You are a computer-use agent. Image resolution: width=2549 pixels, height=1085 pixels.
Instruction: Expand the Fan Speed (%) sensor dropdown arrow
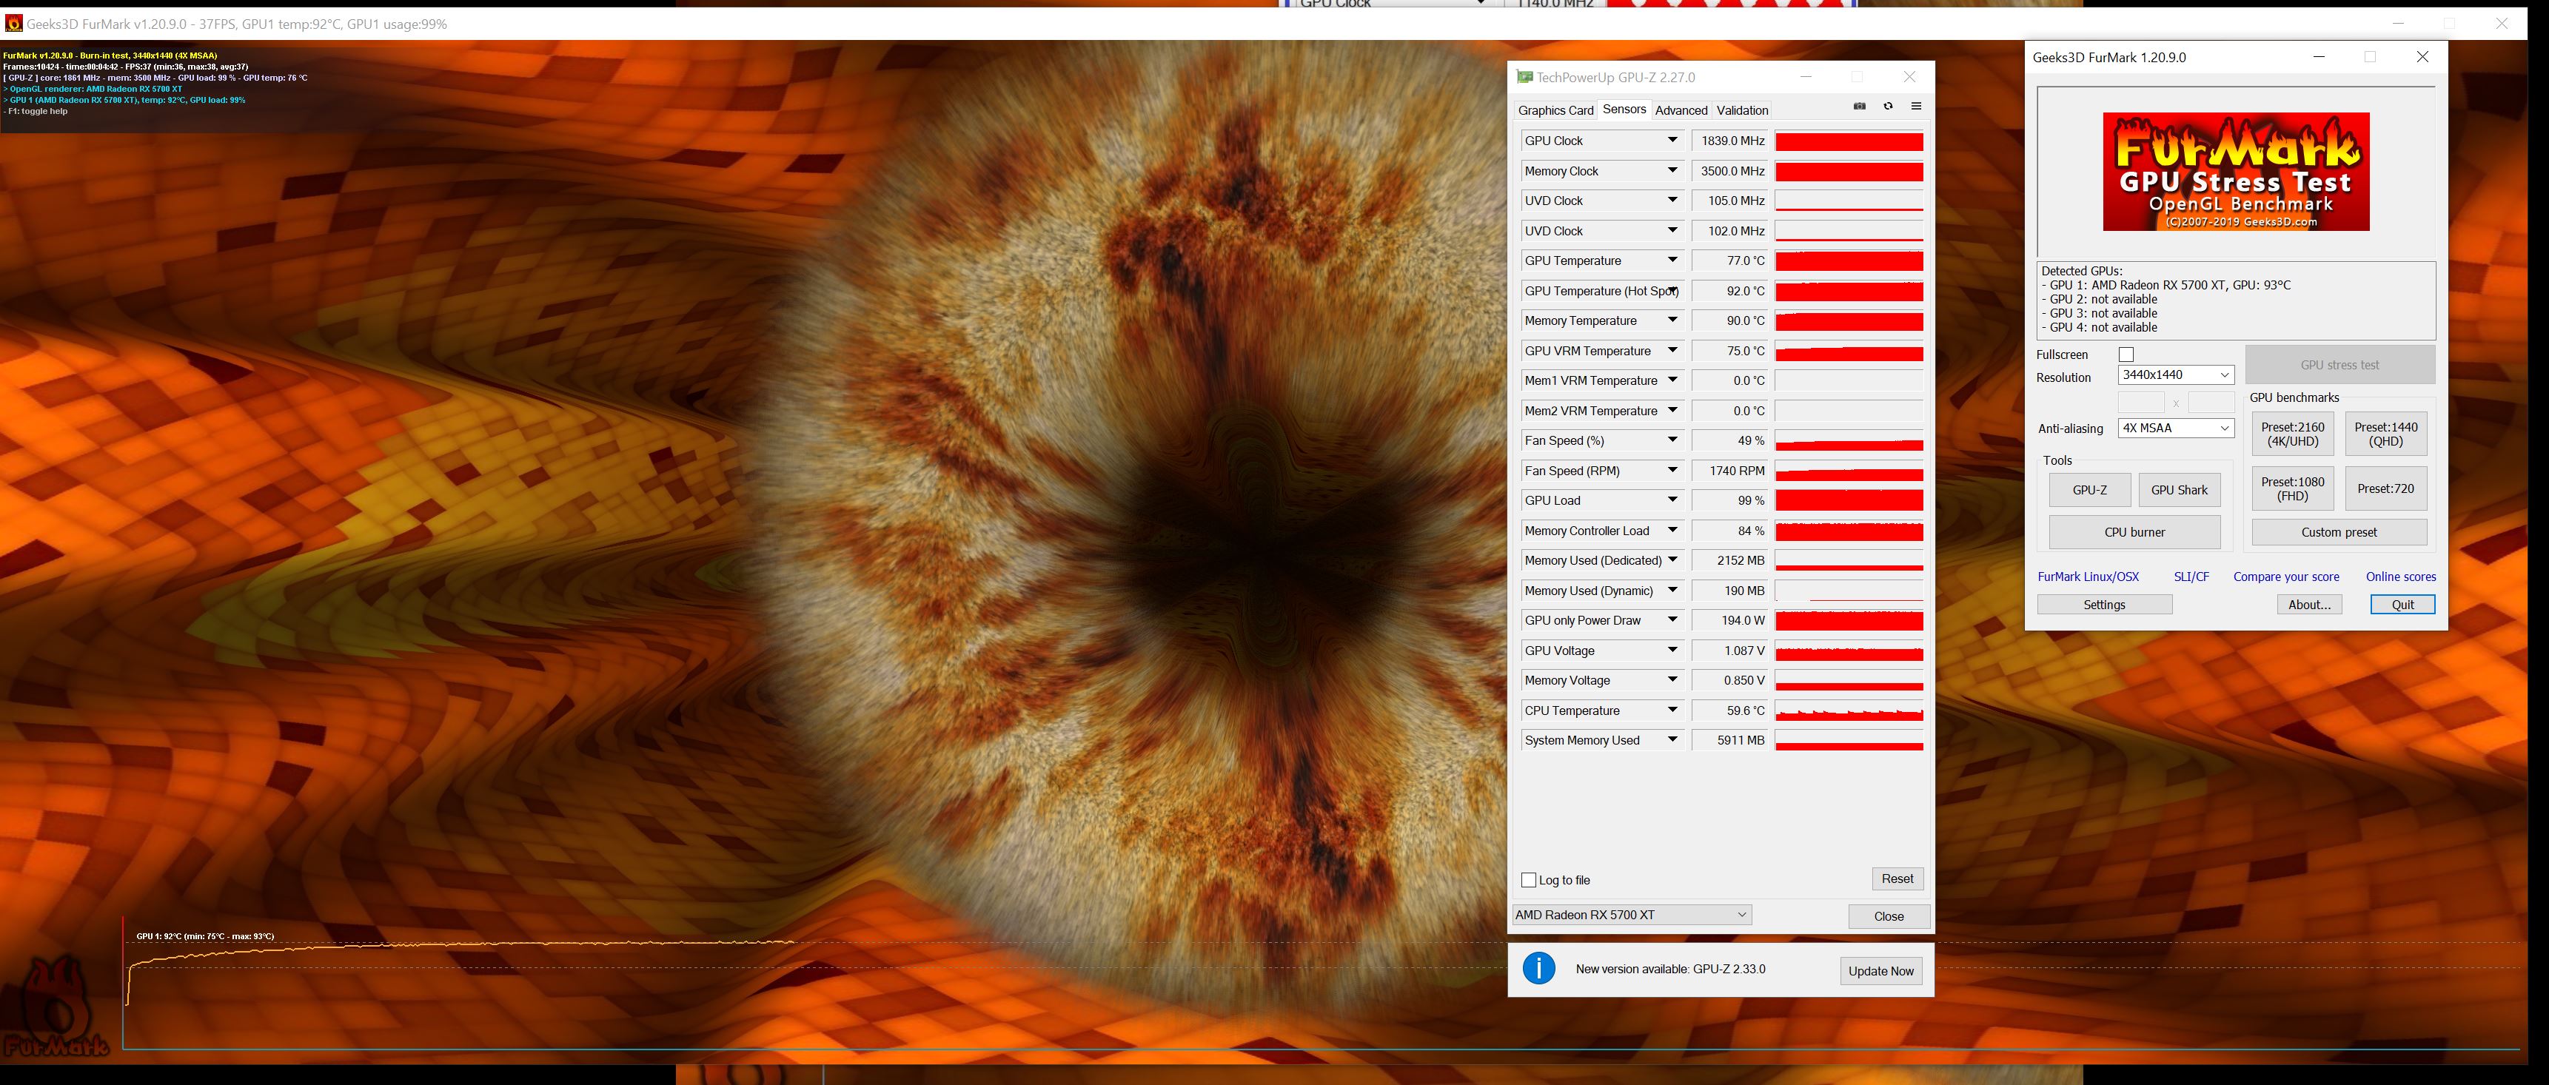coord(1672,440)
